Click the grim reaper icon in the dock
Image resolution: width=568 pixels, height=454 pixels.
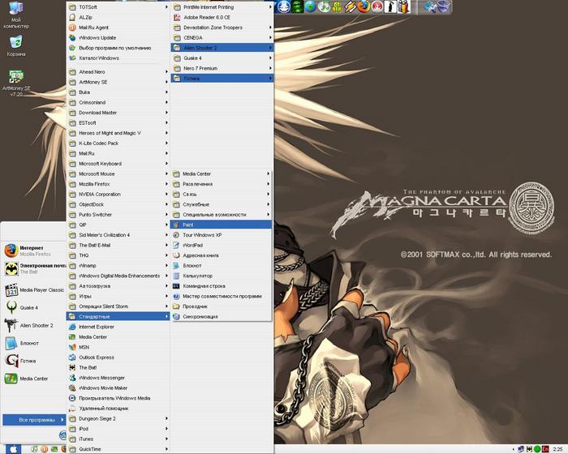point(390,6)
